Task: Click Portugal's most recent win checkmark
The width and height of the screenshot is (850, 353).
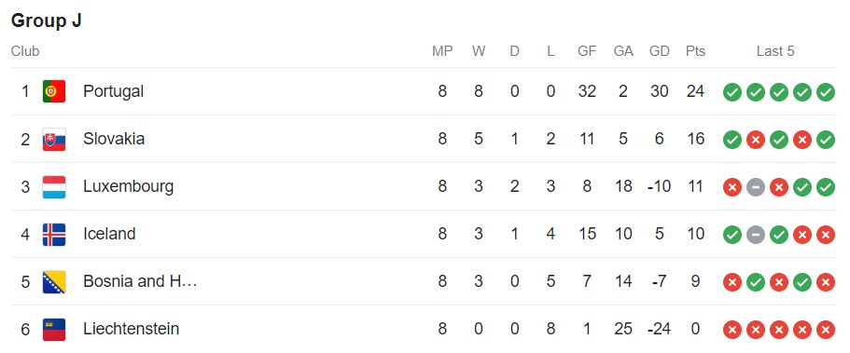Action: (826, 92)
